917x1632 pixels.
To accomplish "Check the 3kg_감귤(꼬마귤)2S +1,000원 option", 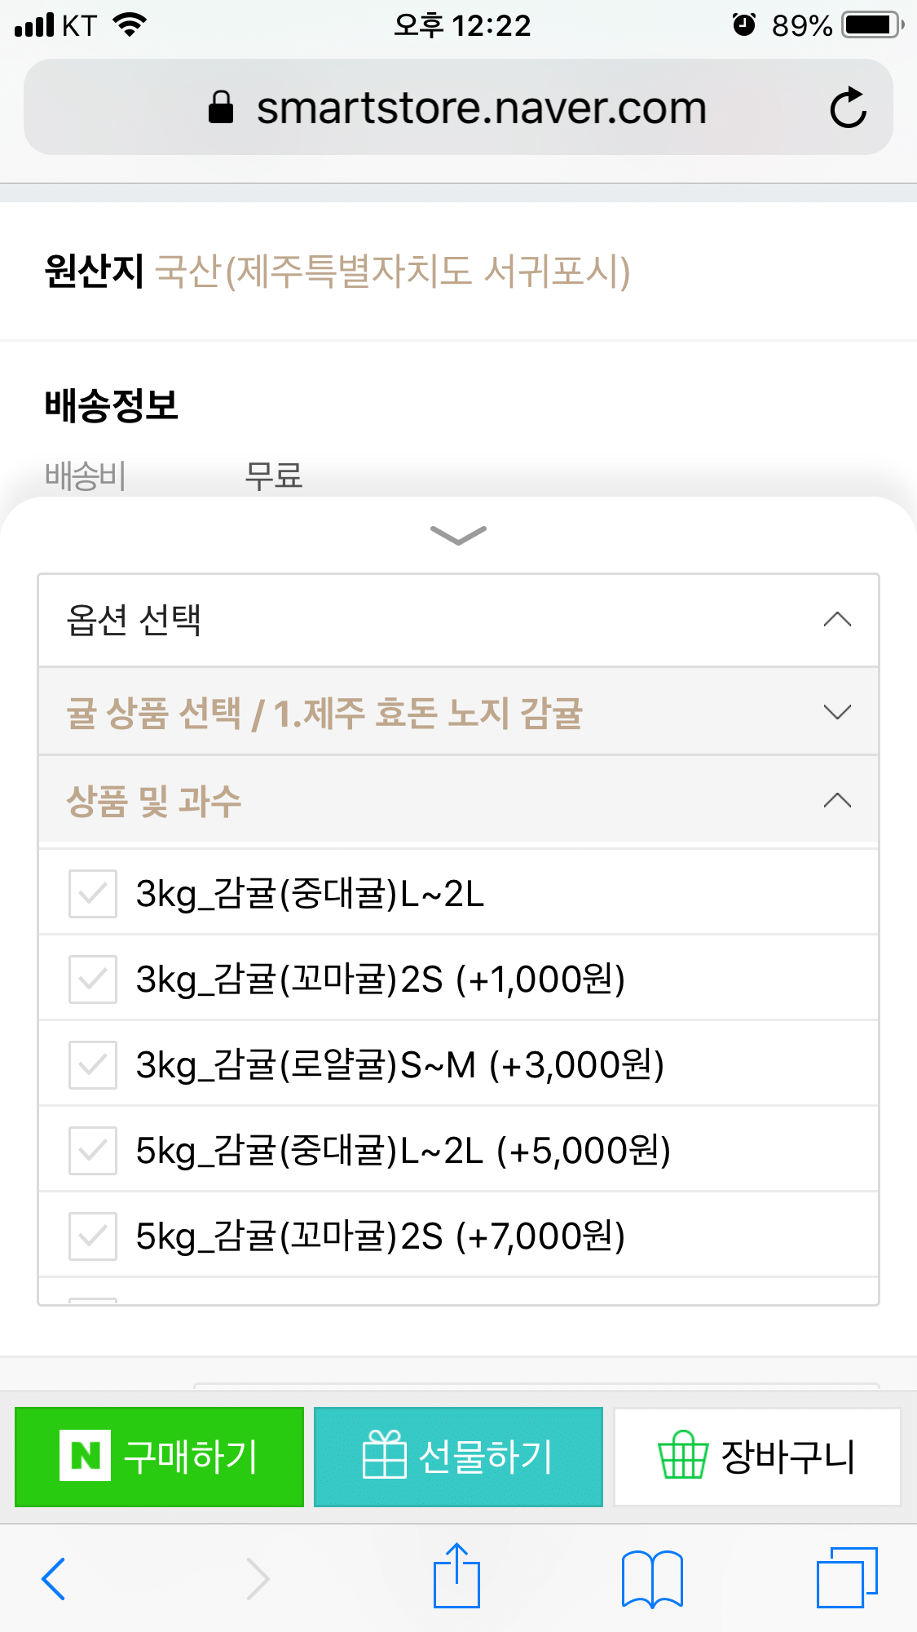I will click(93, 979).
